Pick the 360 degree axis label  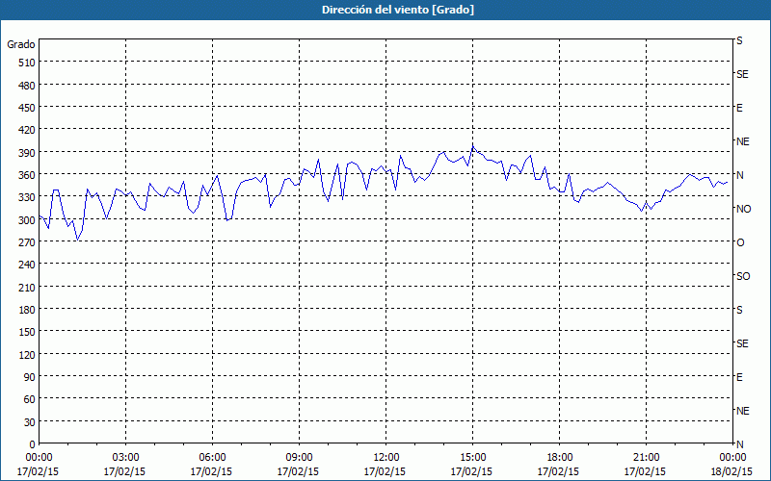tap(27, 175)
